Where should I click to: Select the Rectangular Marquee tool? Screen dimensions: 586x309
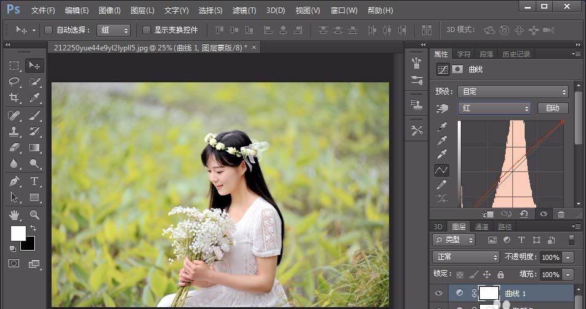(x=14, y=66)
